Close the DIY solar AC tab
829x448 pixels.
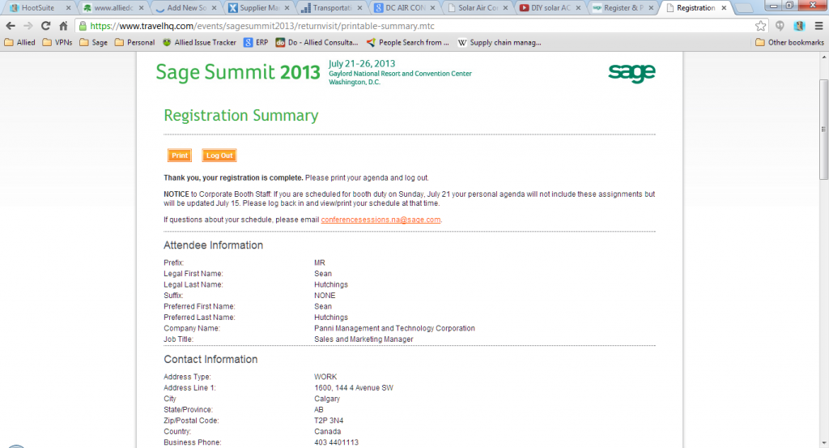[578, 8]
